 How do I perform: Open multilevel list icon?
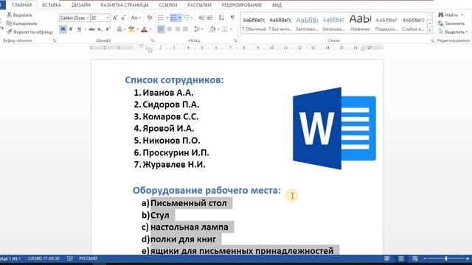click(187, 18)
